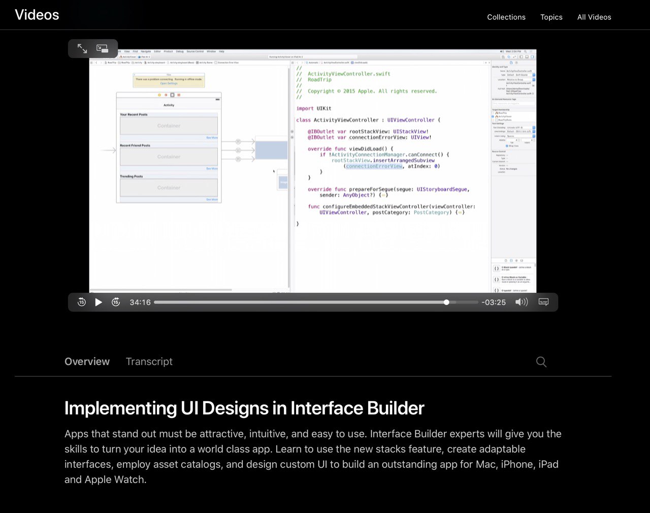
Task: Click the elapsed time 34:16
Action: (140, 302)
